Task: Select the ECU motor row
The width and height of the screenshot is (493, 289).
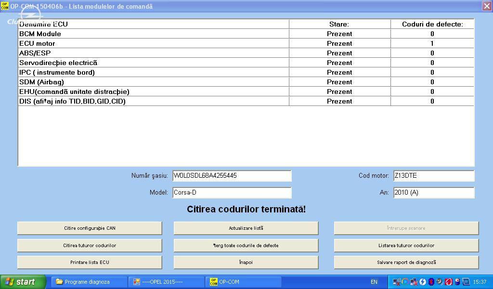Action: point(246,43)
